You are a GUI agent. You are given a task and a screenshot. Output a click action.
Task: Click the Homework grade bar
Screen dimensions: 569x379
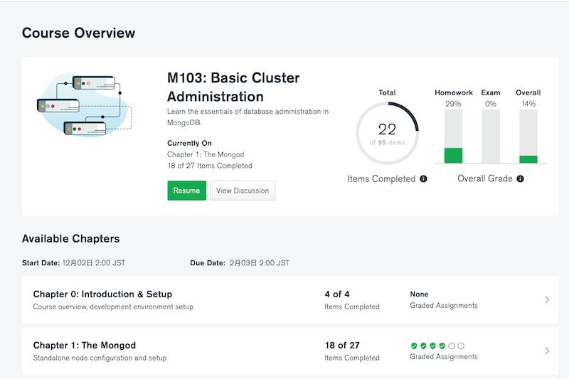point(453,137)
